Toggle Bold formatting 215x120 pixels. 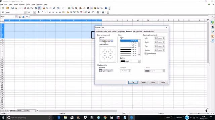point(39,12)
